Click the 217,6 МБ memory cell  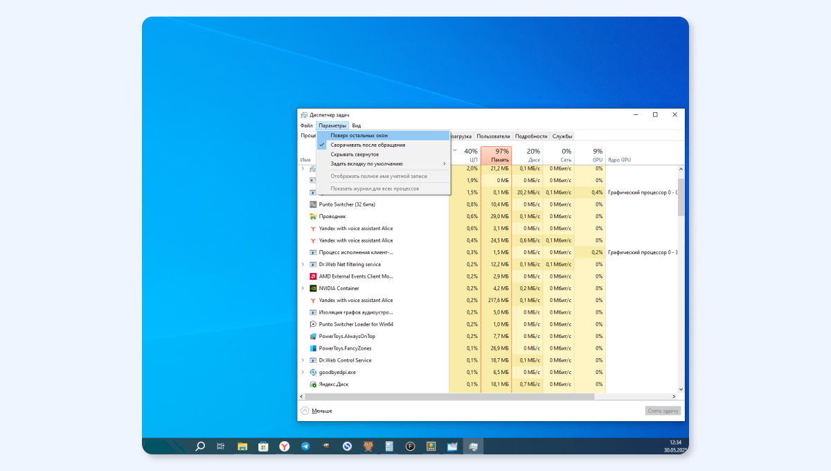click(497, 300)
